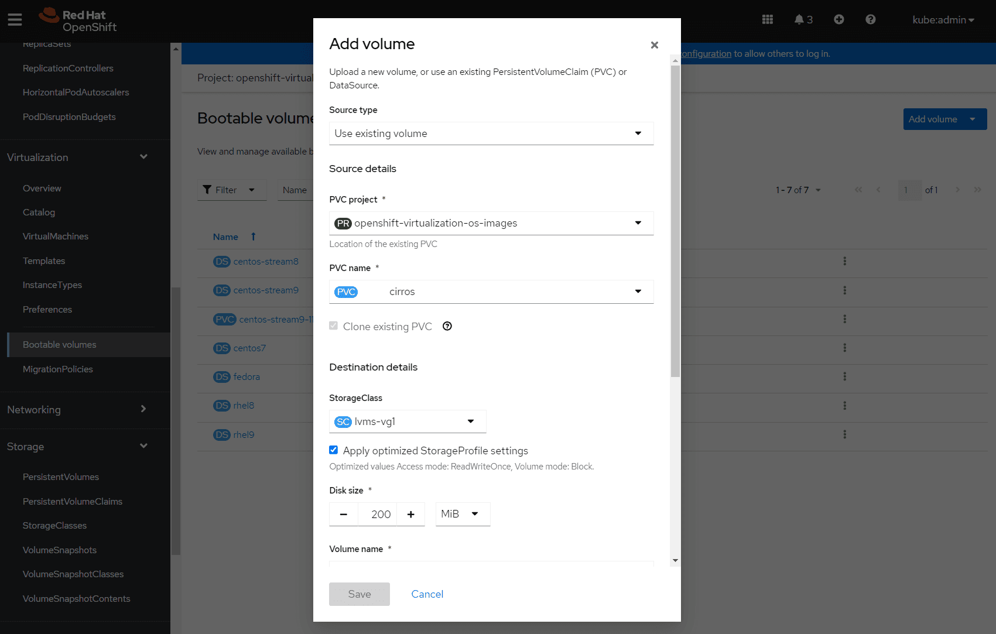Click the hamburger navigation menu icon

click(x=15, y=19)
